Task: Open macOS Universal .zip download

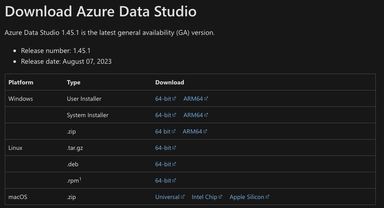Action: [x=170, y=197]
